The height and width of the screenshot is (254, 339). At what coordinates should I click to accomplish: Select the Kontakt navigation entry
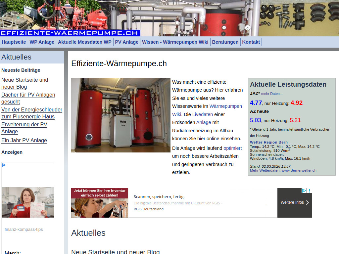pos(251,42)
